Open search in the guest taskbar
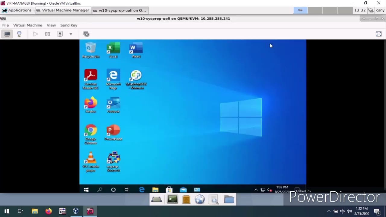The width and height of the screenshot is (386, 217). (100, 190)
